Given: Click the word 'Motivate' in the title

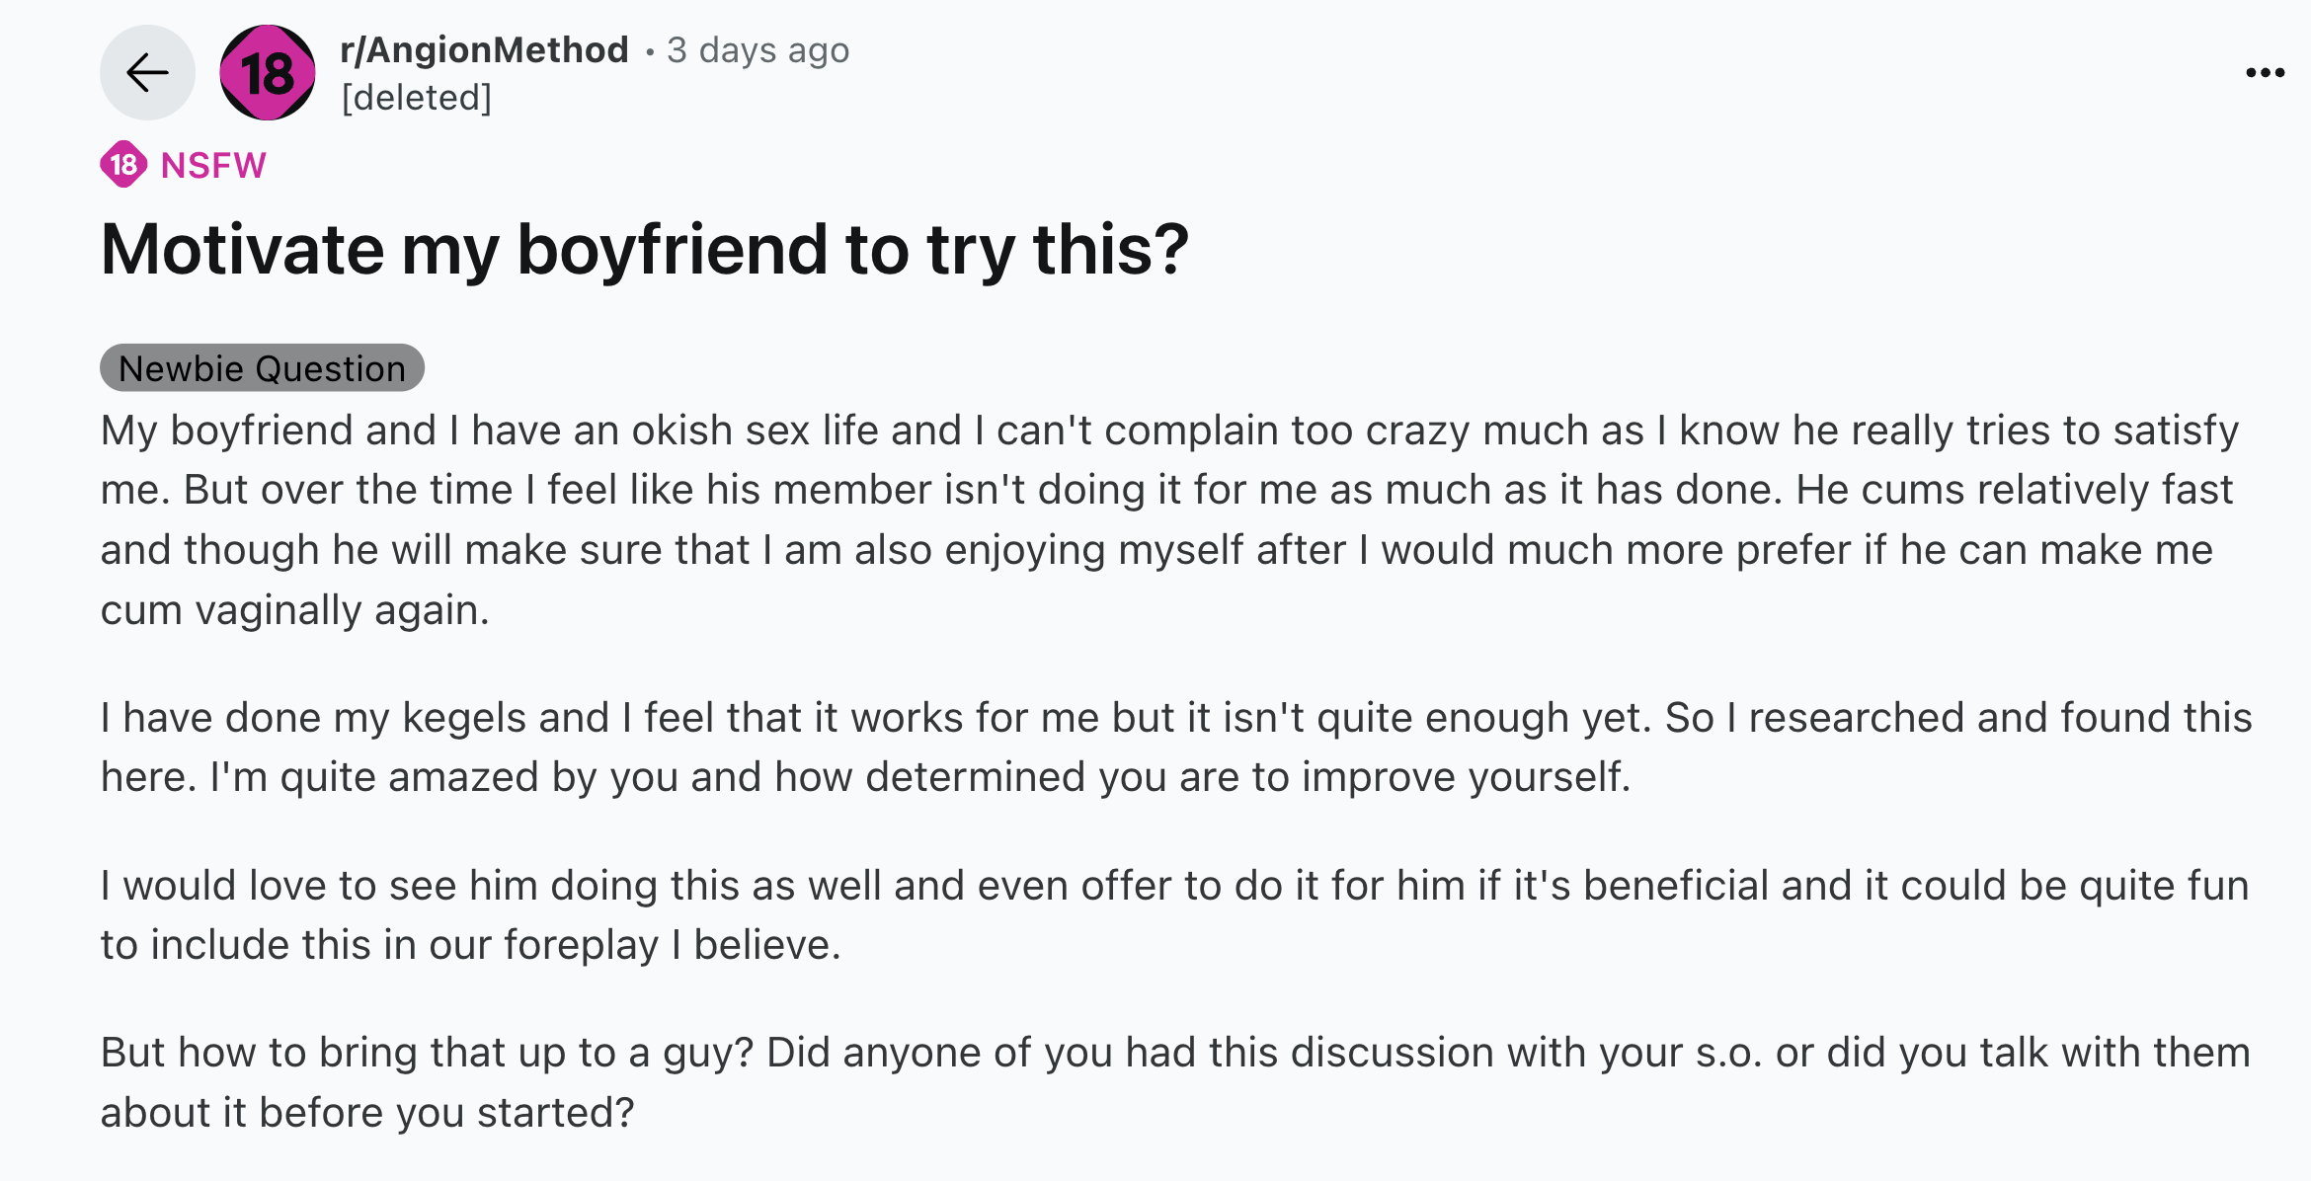Looking at the screenshot, I should (x=242, y=249).
